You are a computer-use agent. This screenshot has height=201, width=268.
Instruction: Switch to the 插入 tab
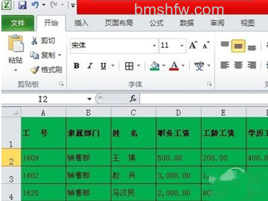81,23
